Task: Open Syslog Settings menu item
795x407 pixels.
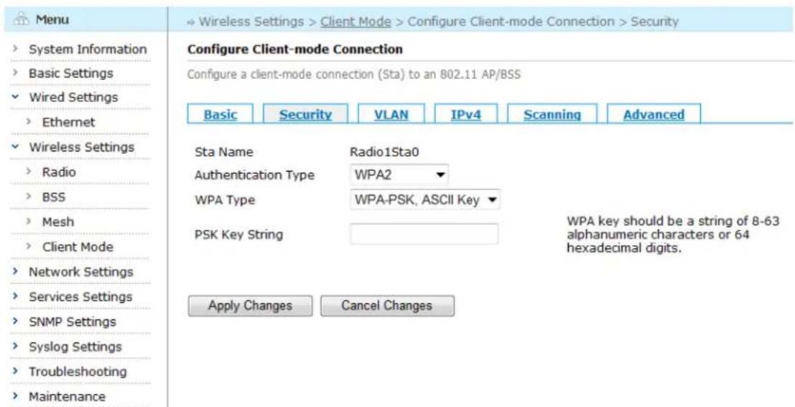Action: coord(75,347)
